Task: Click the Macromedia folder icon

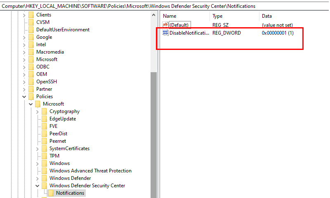Action: click(x=31, y=52)
